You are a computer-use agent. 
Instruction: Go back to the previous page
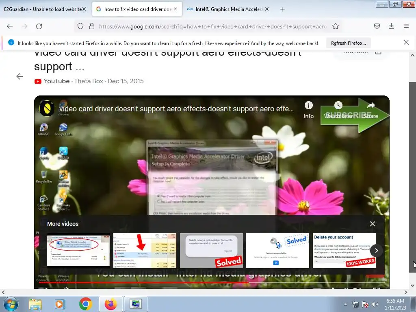pos(10,26)
